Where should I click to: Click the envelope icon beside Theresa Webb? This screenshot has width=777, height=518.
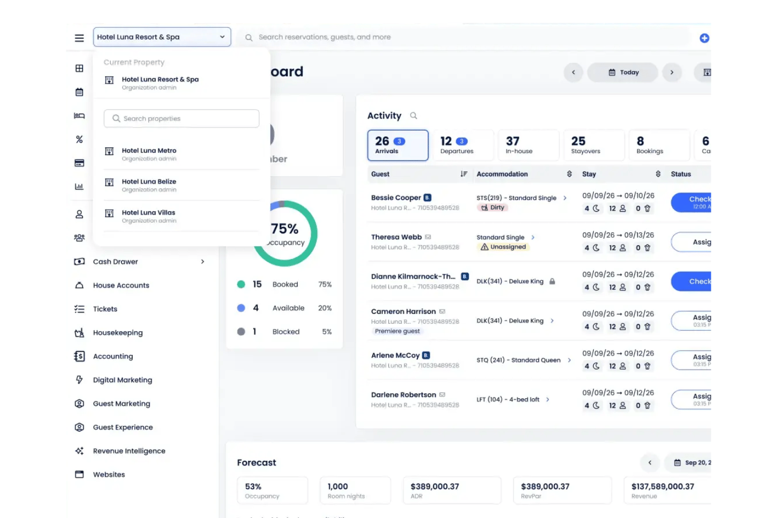428,237
